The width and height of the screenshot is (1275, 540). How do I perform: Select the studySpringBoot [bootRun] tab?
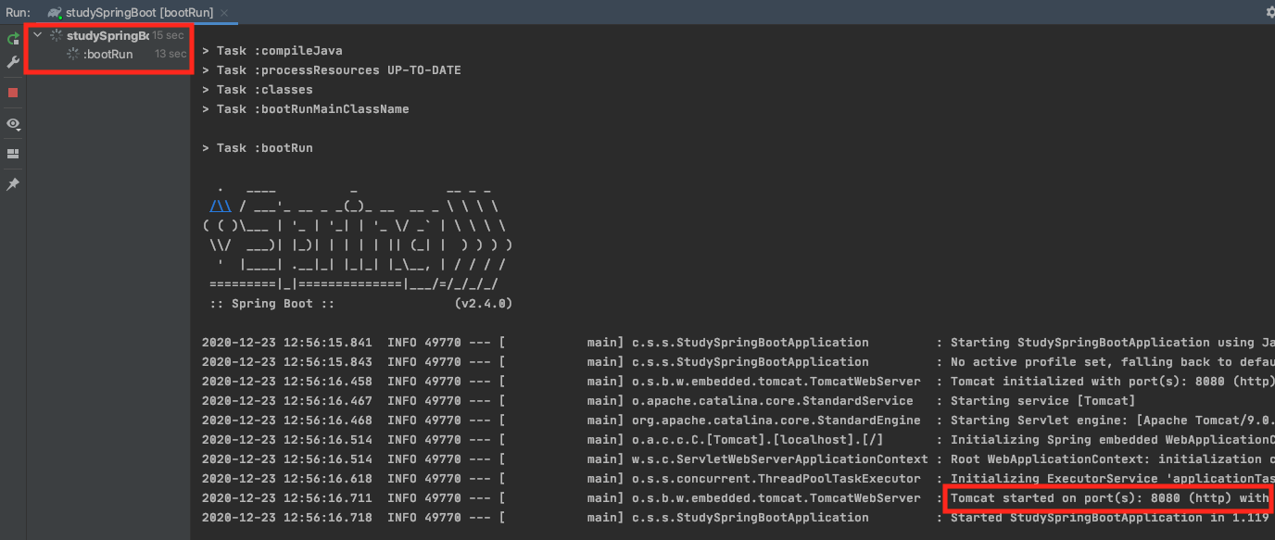point(139,12)
